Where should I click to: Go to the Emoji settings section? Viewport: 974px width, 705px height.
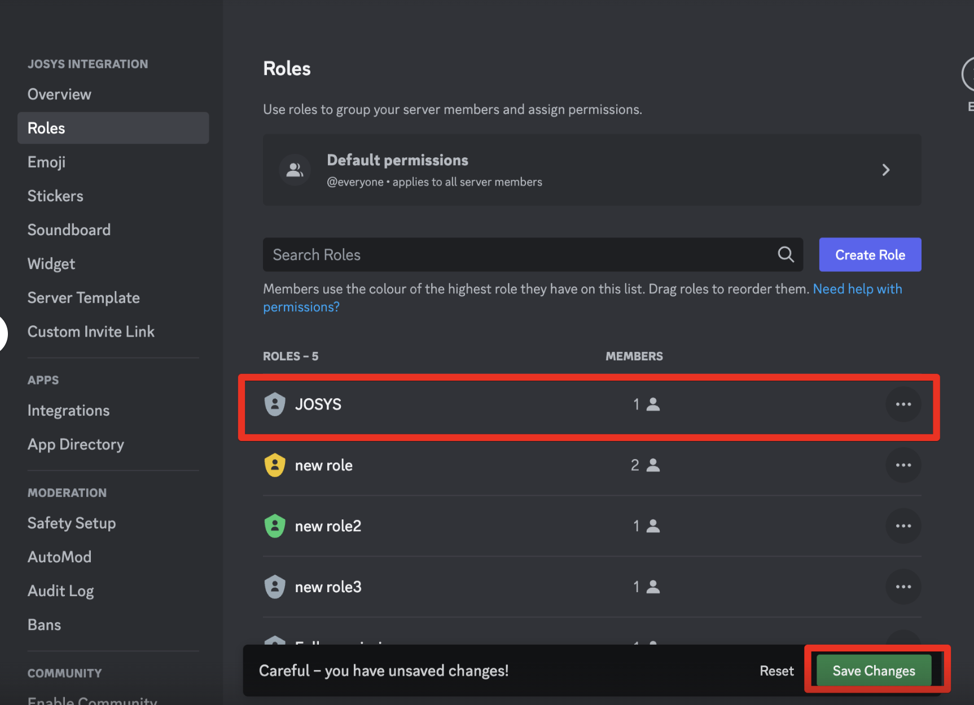point(46,162)
